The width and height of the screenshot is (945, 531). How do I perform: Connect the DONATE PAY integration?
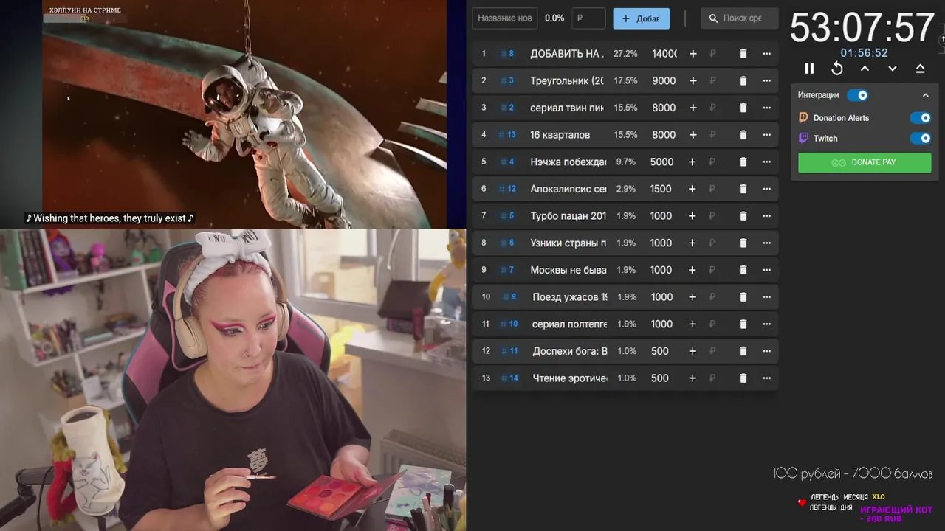865,162
